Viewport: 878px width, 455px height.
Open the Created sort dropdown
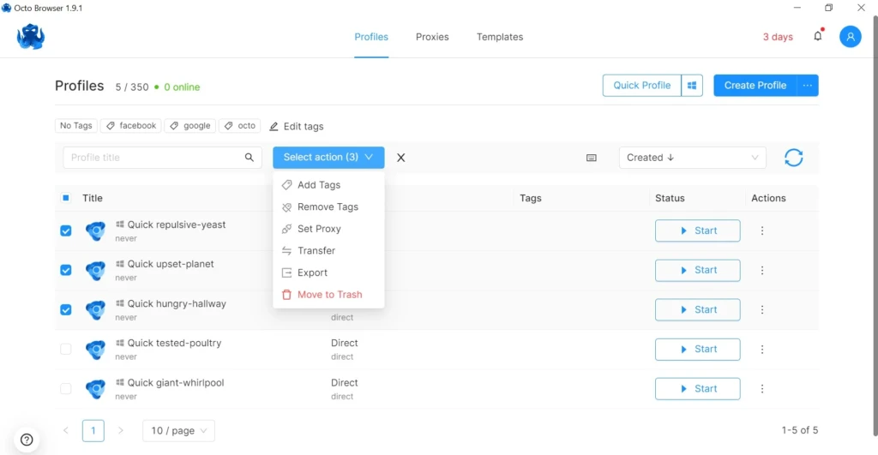coord(692,158)
